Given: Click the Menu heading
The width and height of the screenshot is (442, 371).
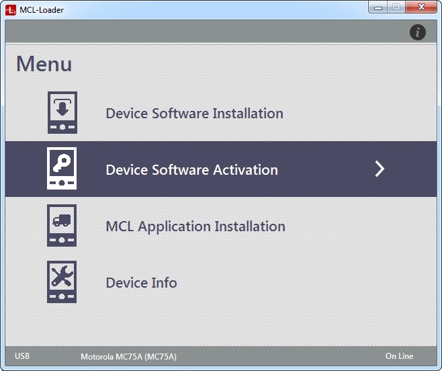Looking at the screenshot, I should [x=44, y=64].
